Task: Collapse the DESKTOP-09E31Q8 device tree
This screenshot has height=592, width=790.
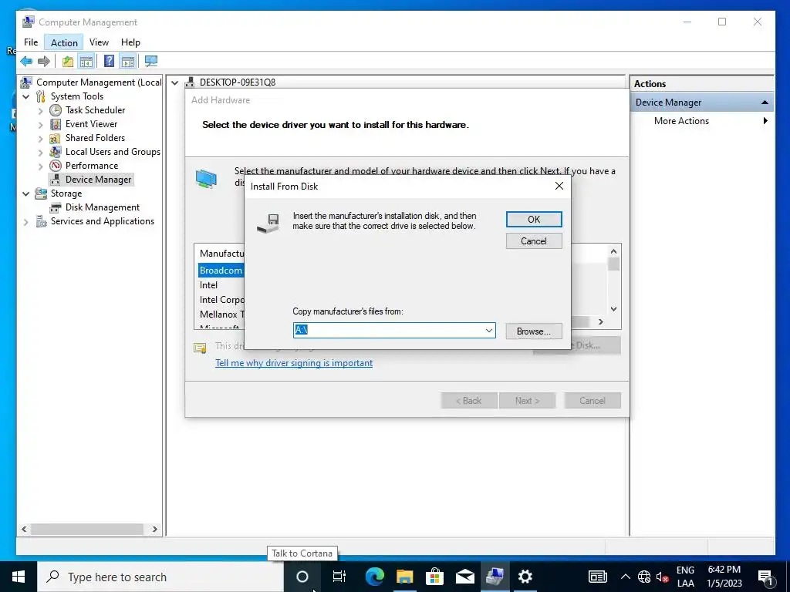Action: pyautogui.click(x=174, y=82)
